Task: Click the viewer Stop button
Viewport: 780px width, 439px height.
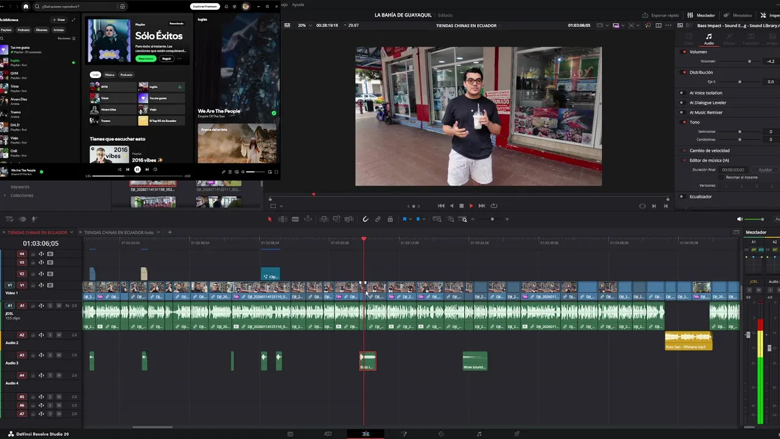Action: pyautogui.click(x=461, y=206)
